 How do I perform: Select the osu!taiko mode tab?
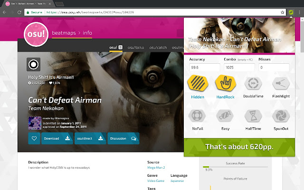click(x=136, y=47)
